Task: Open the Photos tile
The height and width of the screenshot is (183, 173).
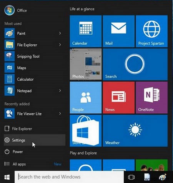Action: pyautogui.click(x=86, y=64)
